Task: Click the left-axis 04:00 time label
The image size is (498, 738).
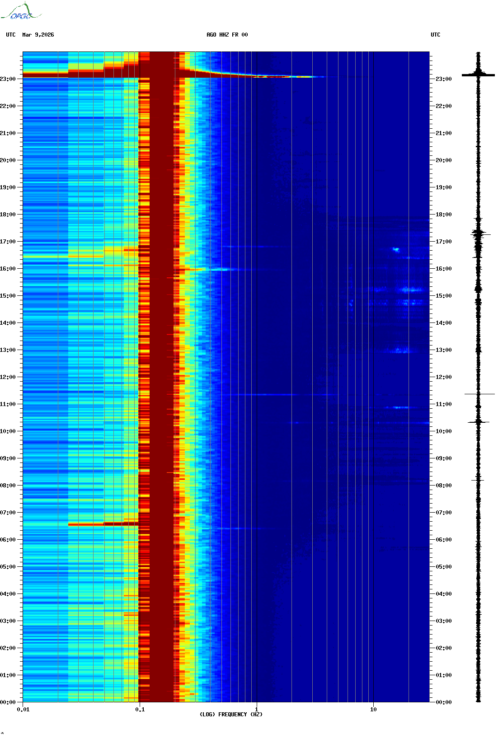Action: pyautogui.click(x=8, y=594)
